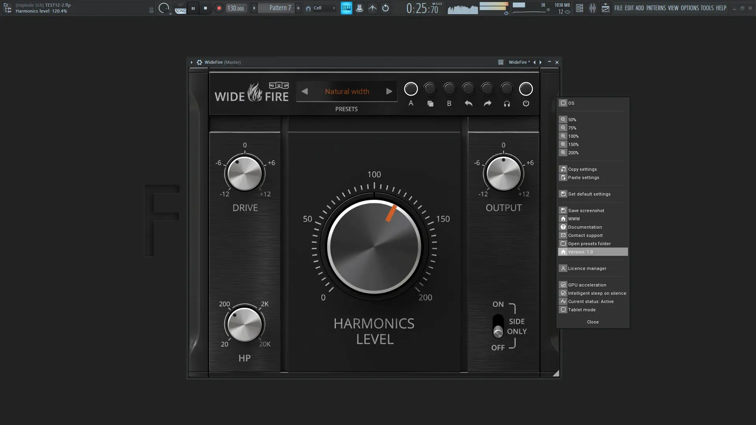Viewport: 756px width, 425px height.
Task: Enable the Tablet mode checkbox
Action: coord(563,310)
